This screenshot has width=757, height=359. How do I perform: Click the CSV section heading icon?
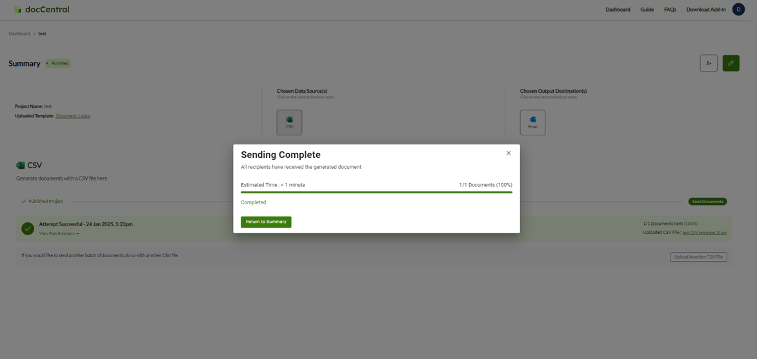click(21, 166)
